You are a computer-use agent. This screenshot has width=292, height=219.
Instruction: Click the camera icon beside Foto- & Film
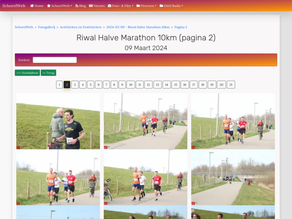(x=109, y=6)
